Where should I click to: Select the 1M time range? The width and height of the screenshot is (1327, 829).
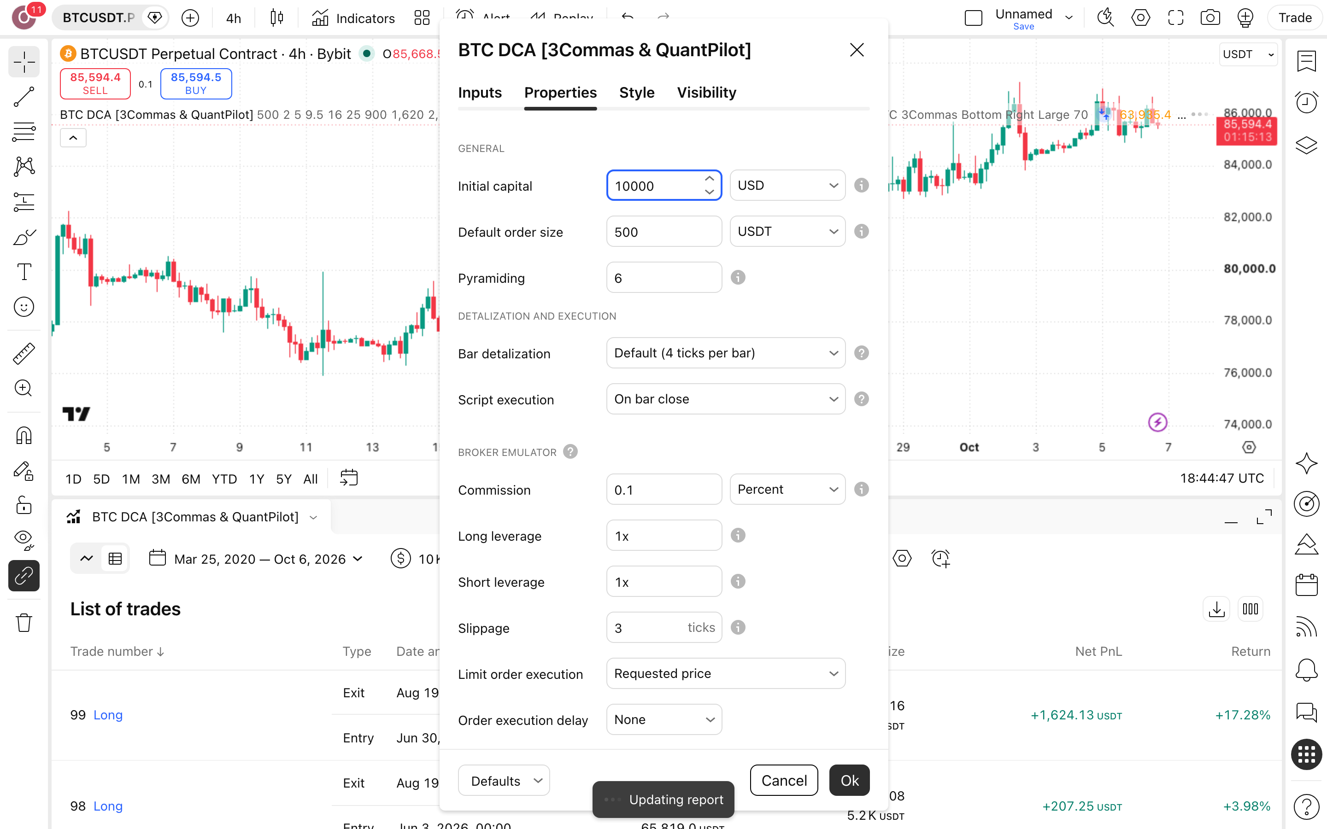click(x=130, y=479)
